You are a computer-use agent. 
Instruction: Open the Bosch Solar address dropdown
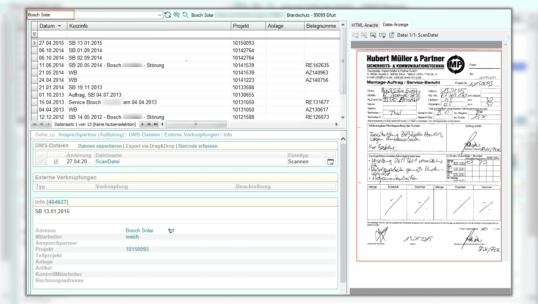click(x=160, y=15)
